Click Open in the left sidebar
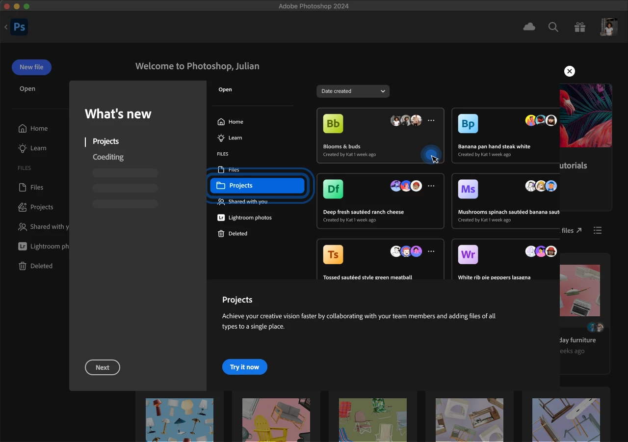628x442 pixels. click(27, 88)
